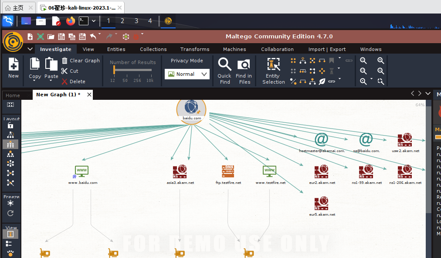This screenshot has height=258, width=441.
Task: Click the save-as ABC floppy icon
Action: point(82,37)
